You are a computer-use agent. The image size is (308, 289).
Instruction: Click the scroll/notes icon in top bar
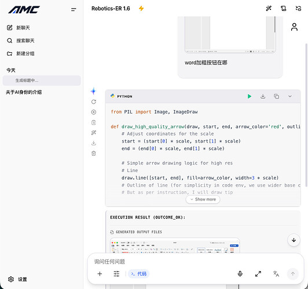pos(284,8)
